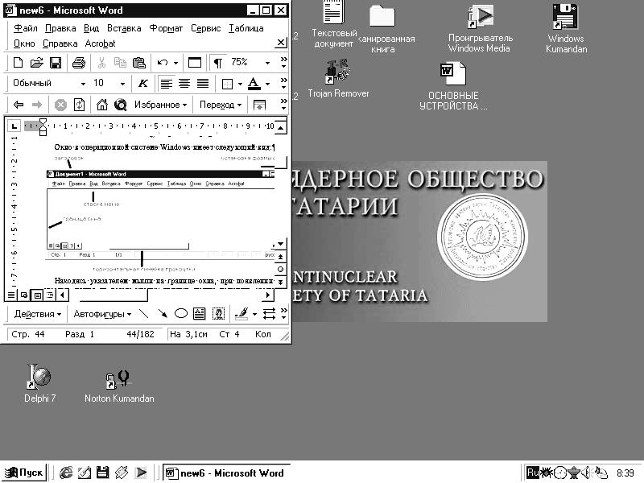Click the Borders icon in the formatting toolbar

point(227,84)
